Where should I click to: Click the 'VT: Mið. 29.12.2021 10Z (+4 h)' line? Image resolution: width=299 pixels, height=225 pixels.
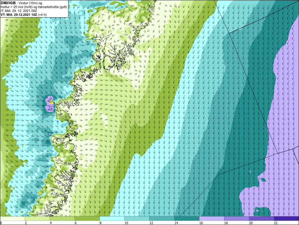(x=23, y=14)
